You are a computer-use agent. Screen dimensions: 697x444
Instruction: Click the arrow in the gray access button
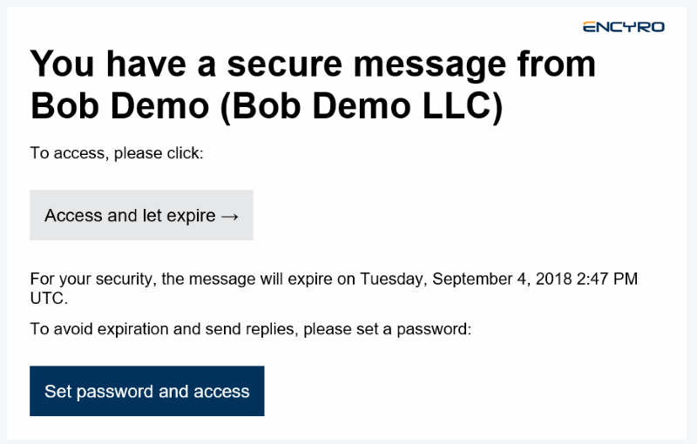coord(230,217)
